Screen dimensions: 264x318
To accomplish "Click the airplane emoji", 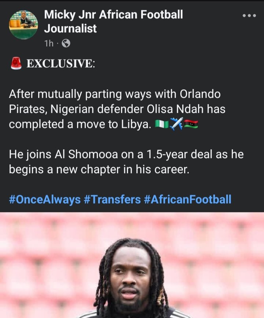I will coord(176,124).
